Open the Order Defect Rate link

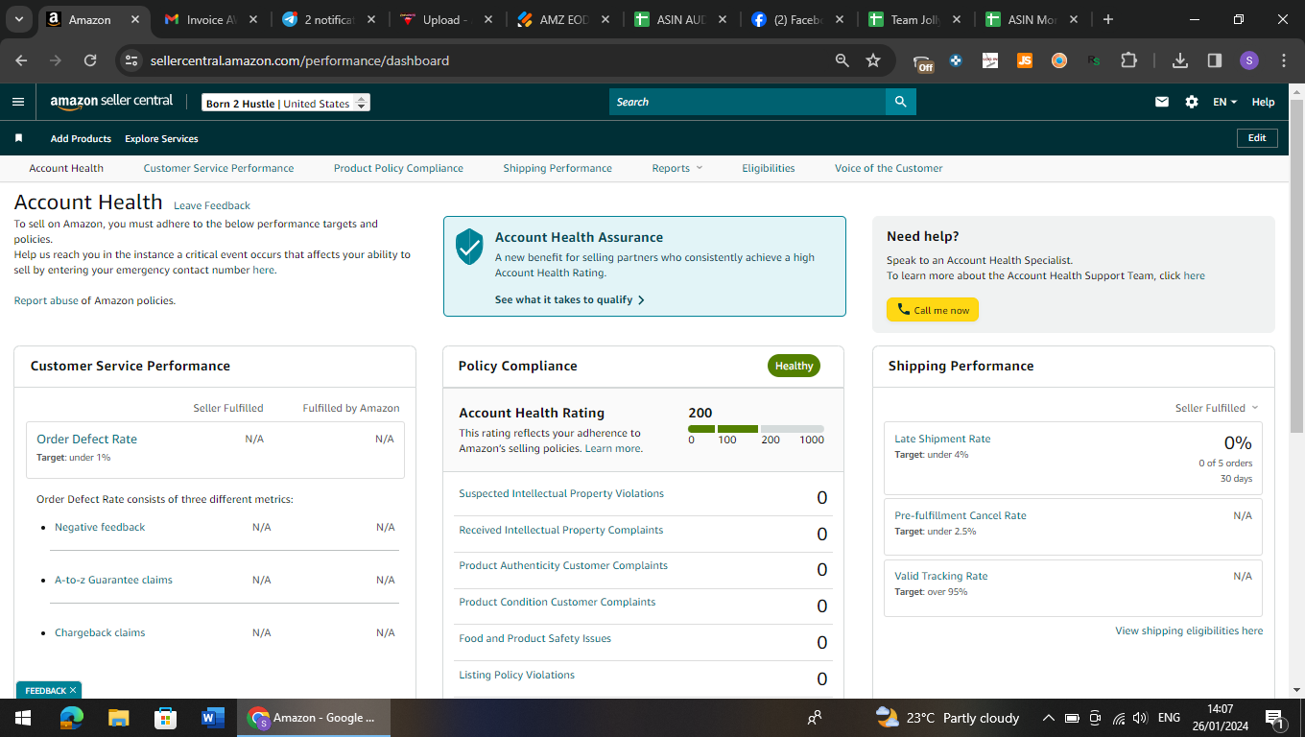[86, 439]
